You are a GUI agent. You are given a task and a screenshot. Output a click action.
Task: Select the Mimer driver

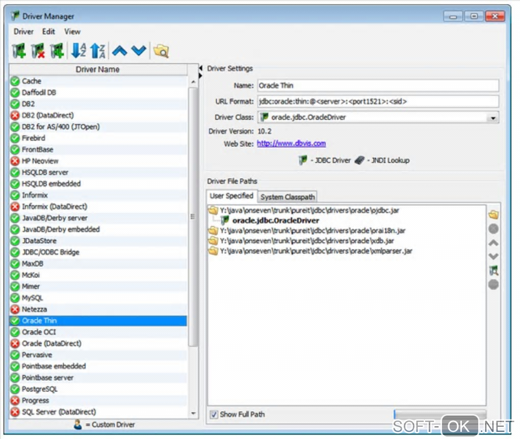(x=98, y=286)
